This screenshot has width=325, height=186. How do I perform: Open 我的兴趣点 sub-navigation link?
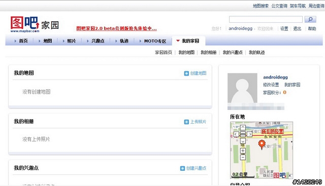coord(233,52)
